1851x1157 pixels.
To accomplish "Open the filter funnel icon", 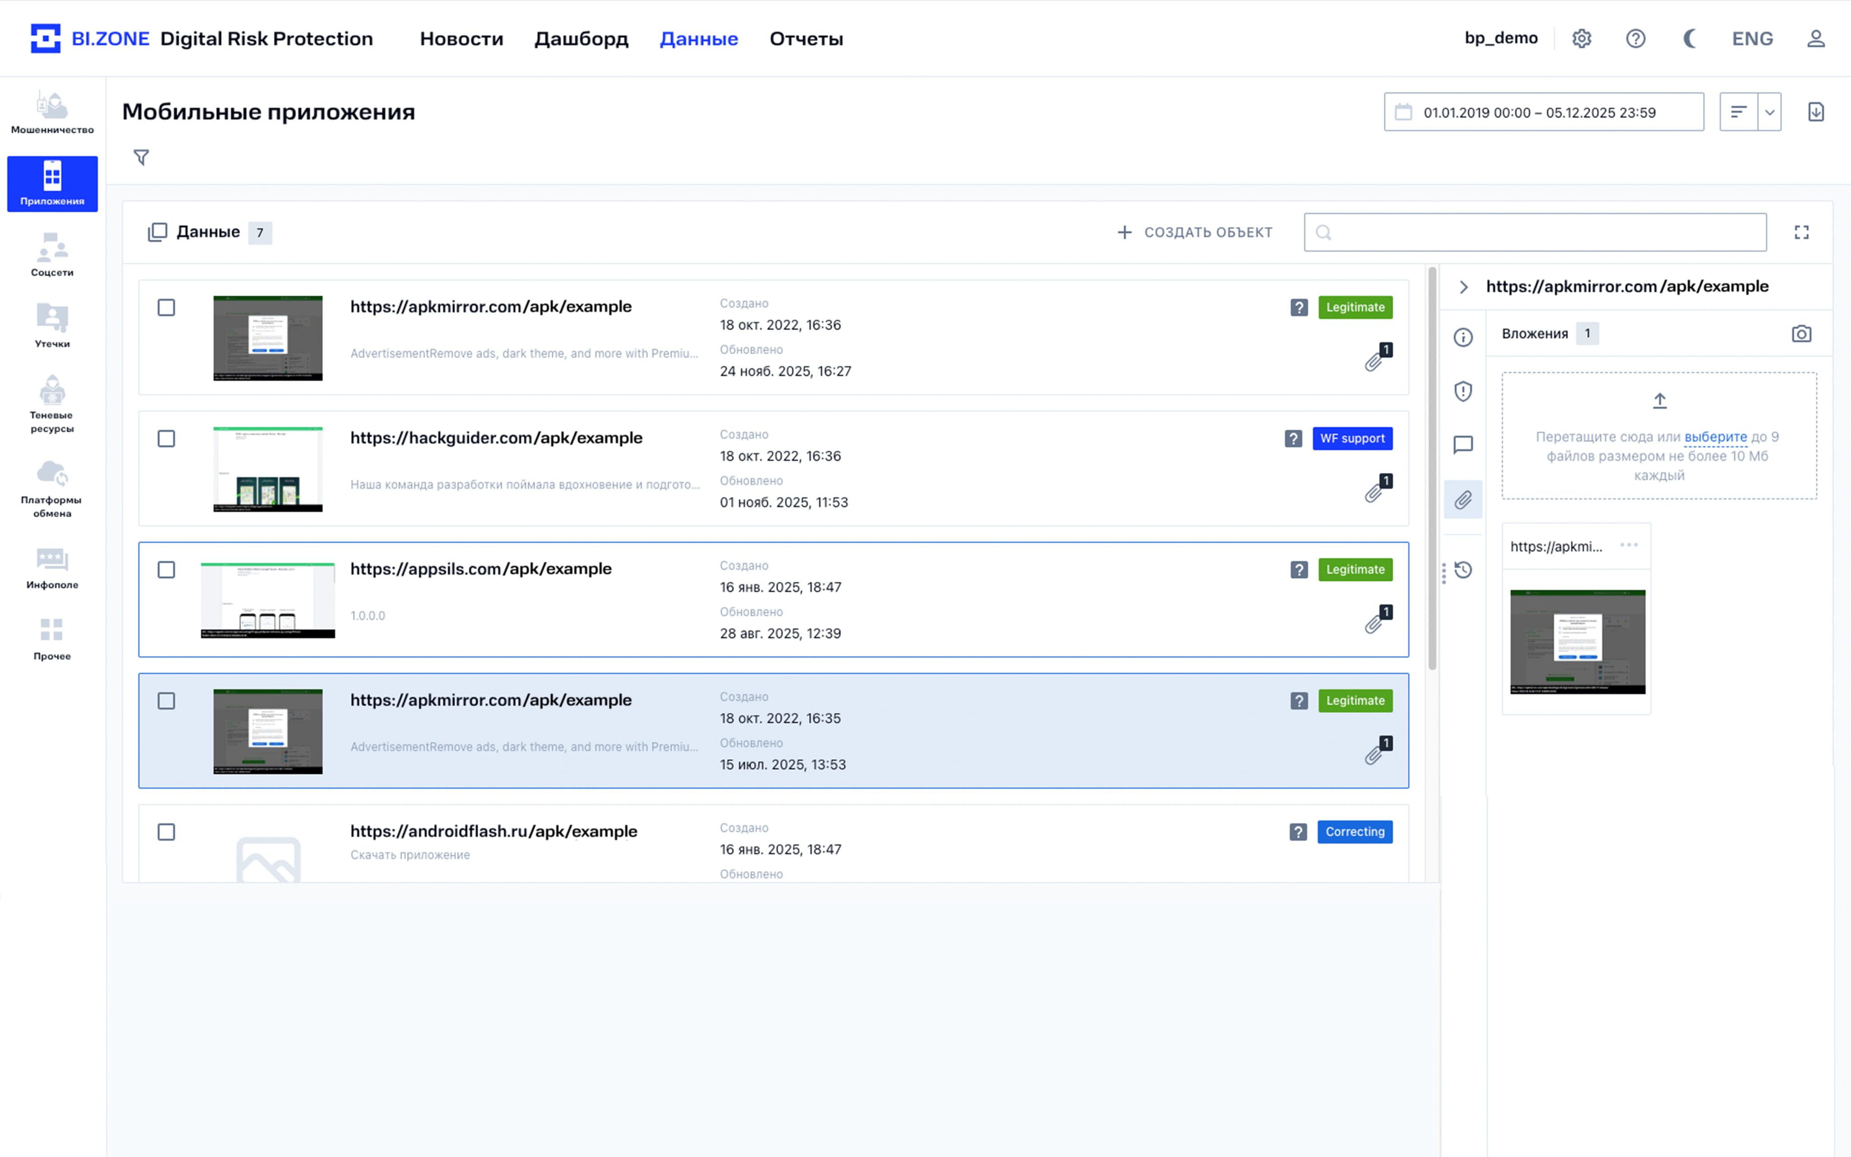I will tap(141, 158).
